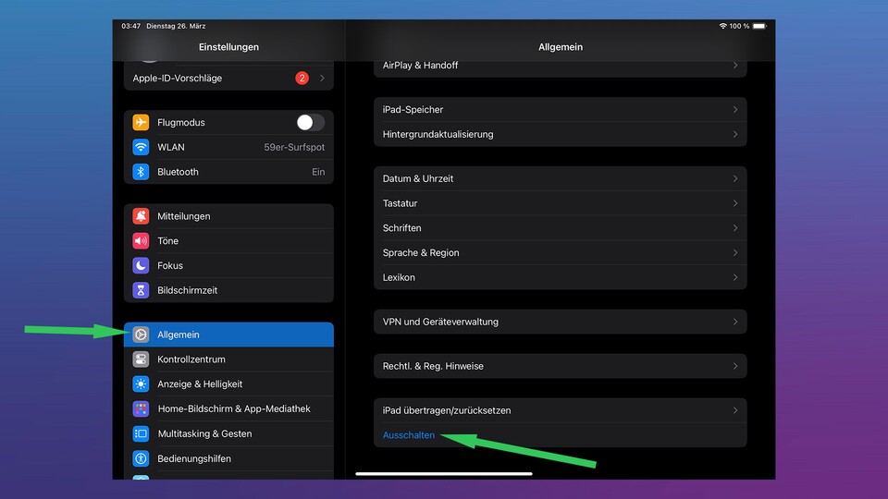
Task: Tap the pink Töne speaker icon
Action: [x=141, y=241]
